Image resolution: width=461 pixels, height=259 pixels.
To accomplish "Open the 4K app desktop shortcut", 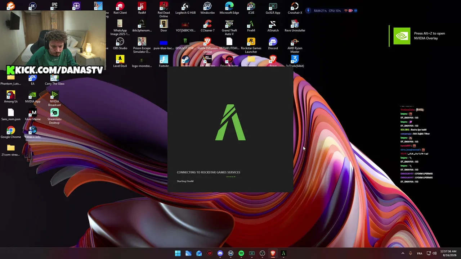I will [x=32, y=5].
